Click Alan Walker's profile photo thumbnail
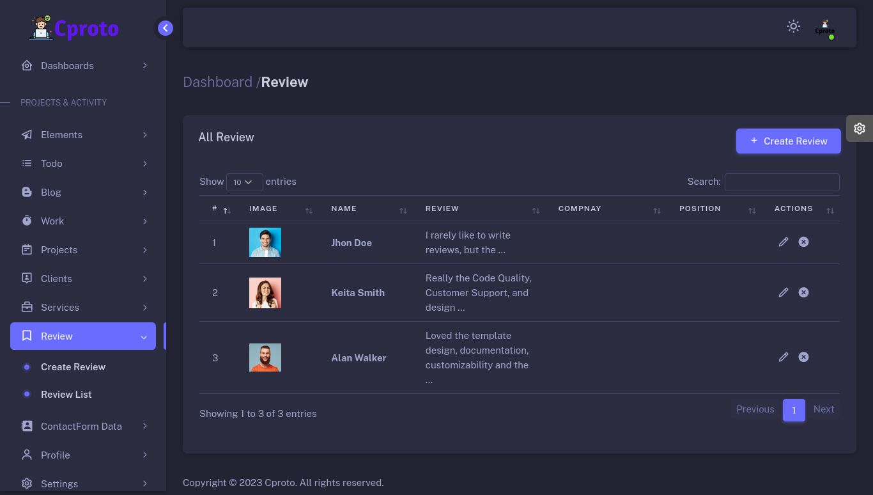Screen dimensions: 873x495 [265, 357]
